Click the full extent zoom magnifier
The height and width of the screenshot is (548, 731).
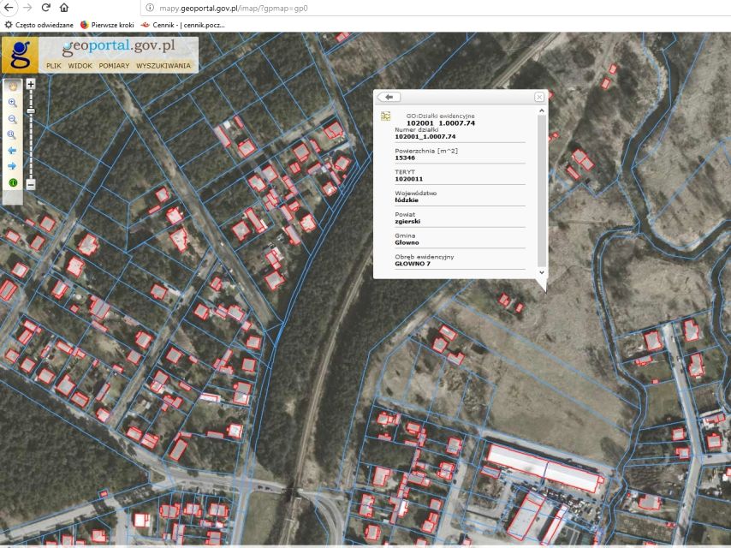point(12,134)
